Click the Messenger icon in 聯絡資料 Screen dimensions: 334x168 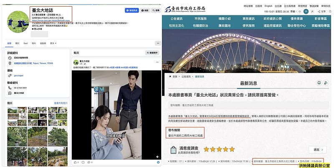click(x=10, y=93)
